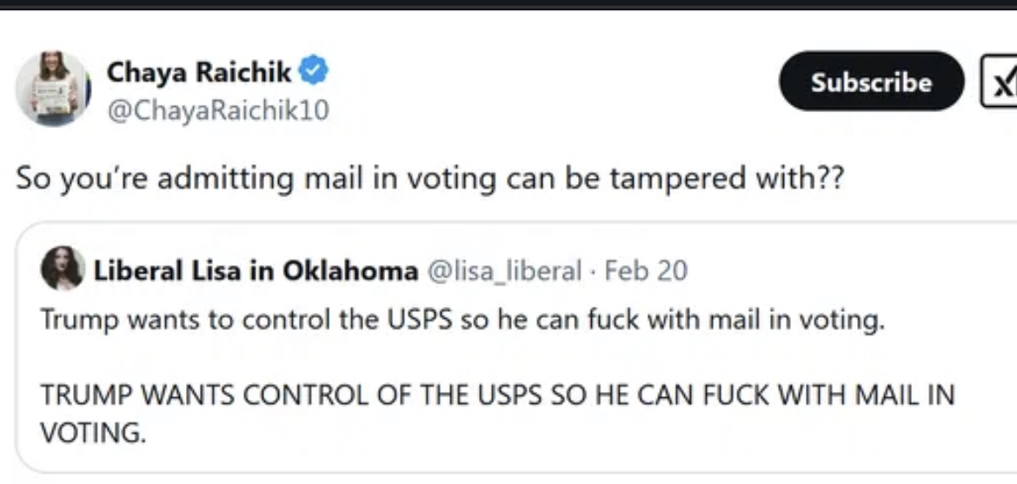Image resolution: width=1017 pixels, height=484 pixels.
Task: Click the @ChayaRaichik10 handle
Action: 217,110
